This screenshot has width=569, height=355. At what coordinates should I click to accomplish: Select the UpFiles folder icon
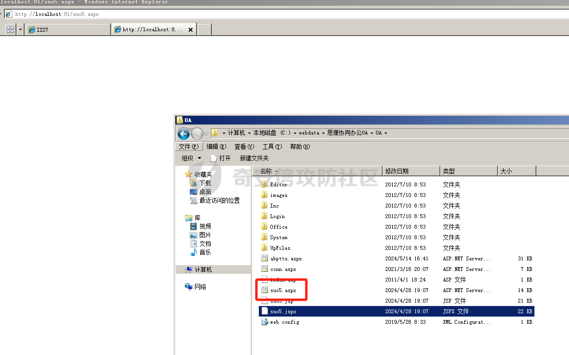[264, 248]
